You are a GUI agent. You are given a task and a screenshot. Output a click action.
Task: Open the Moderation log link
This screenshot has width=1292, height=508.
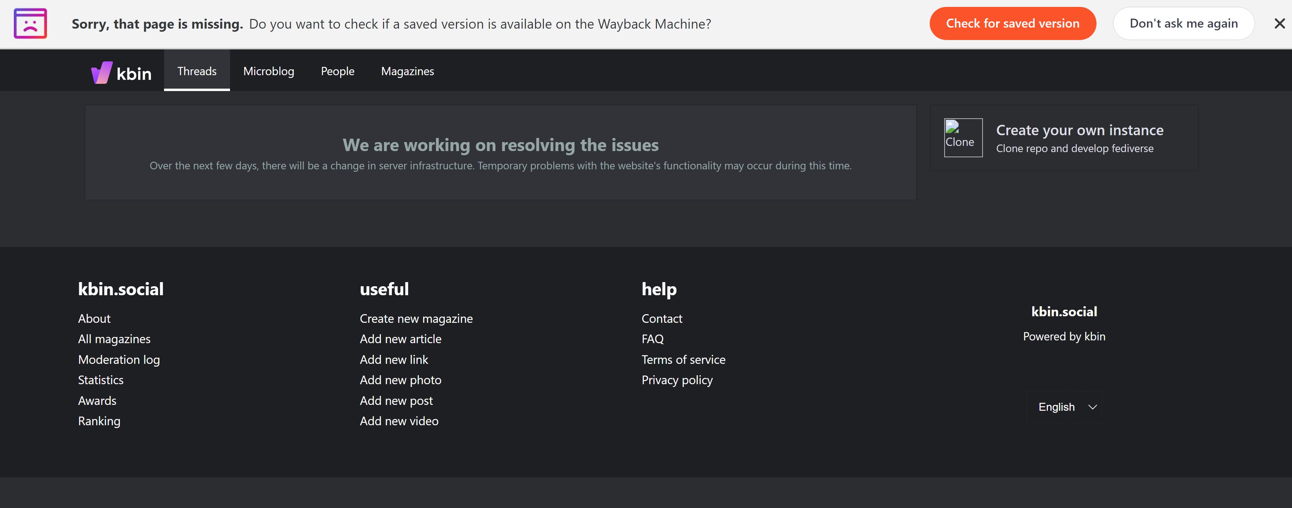[119, 360]
